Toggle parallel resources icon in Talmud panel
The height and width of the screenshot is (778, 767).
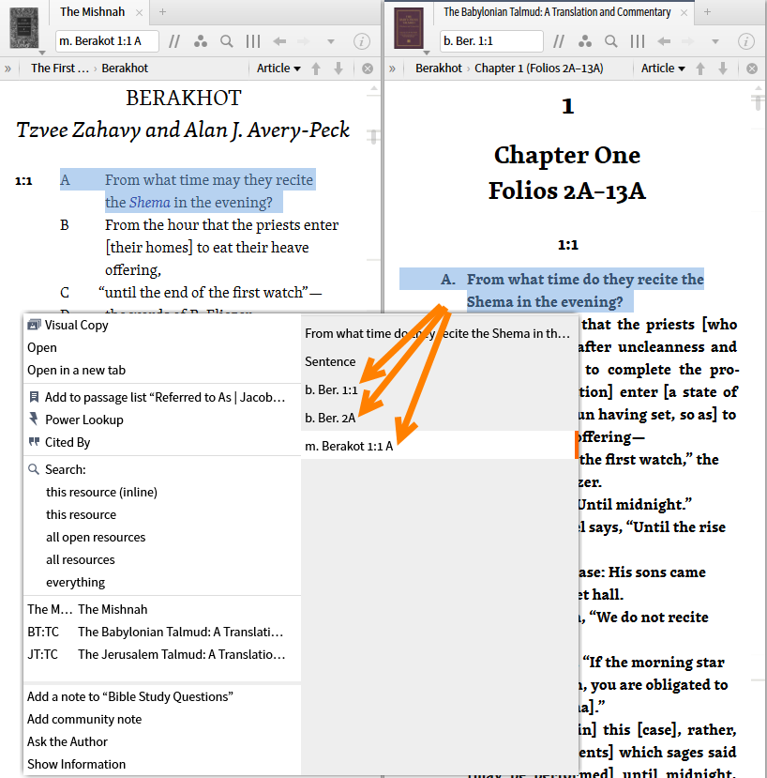click(x=559, y=41)
